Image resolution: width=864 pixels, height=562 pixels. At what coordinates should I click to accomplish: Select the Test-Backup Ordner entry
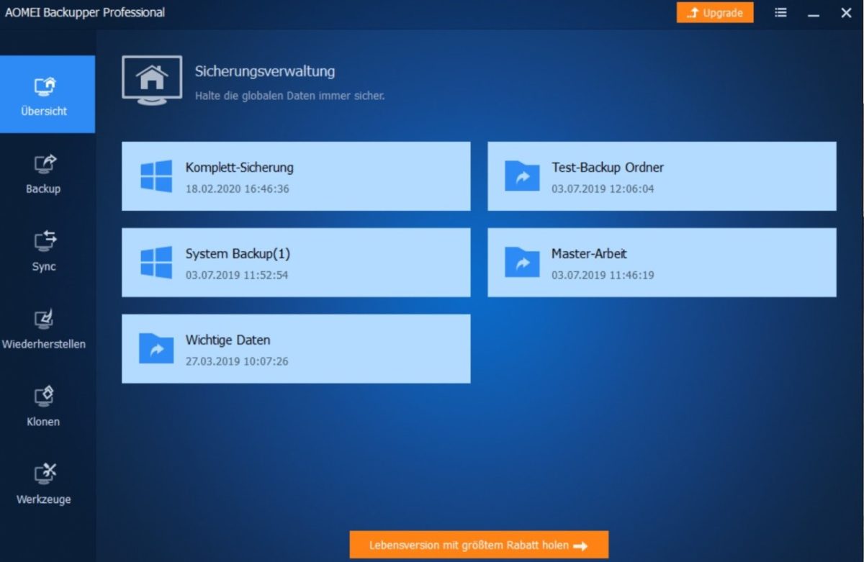pyautogui.click(x=661, y=176)
